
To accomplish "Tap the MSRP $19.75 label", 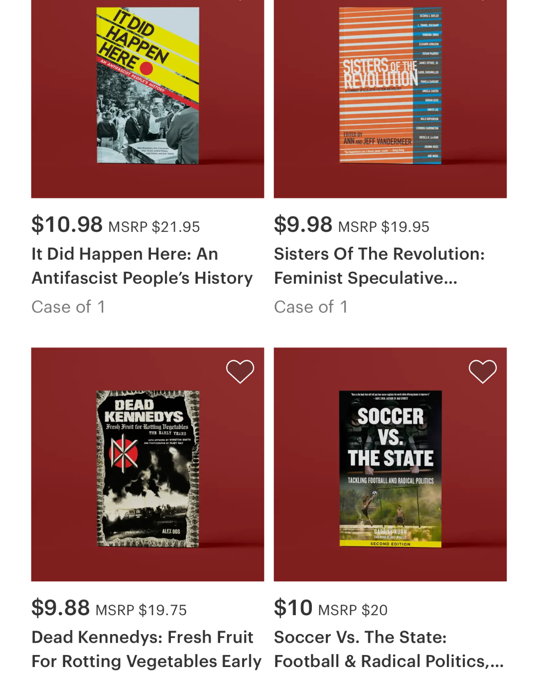I will (x=141, y=610).
